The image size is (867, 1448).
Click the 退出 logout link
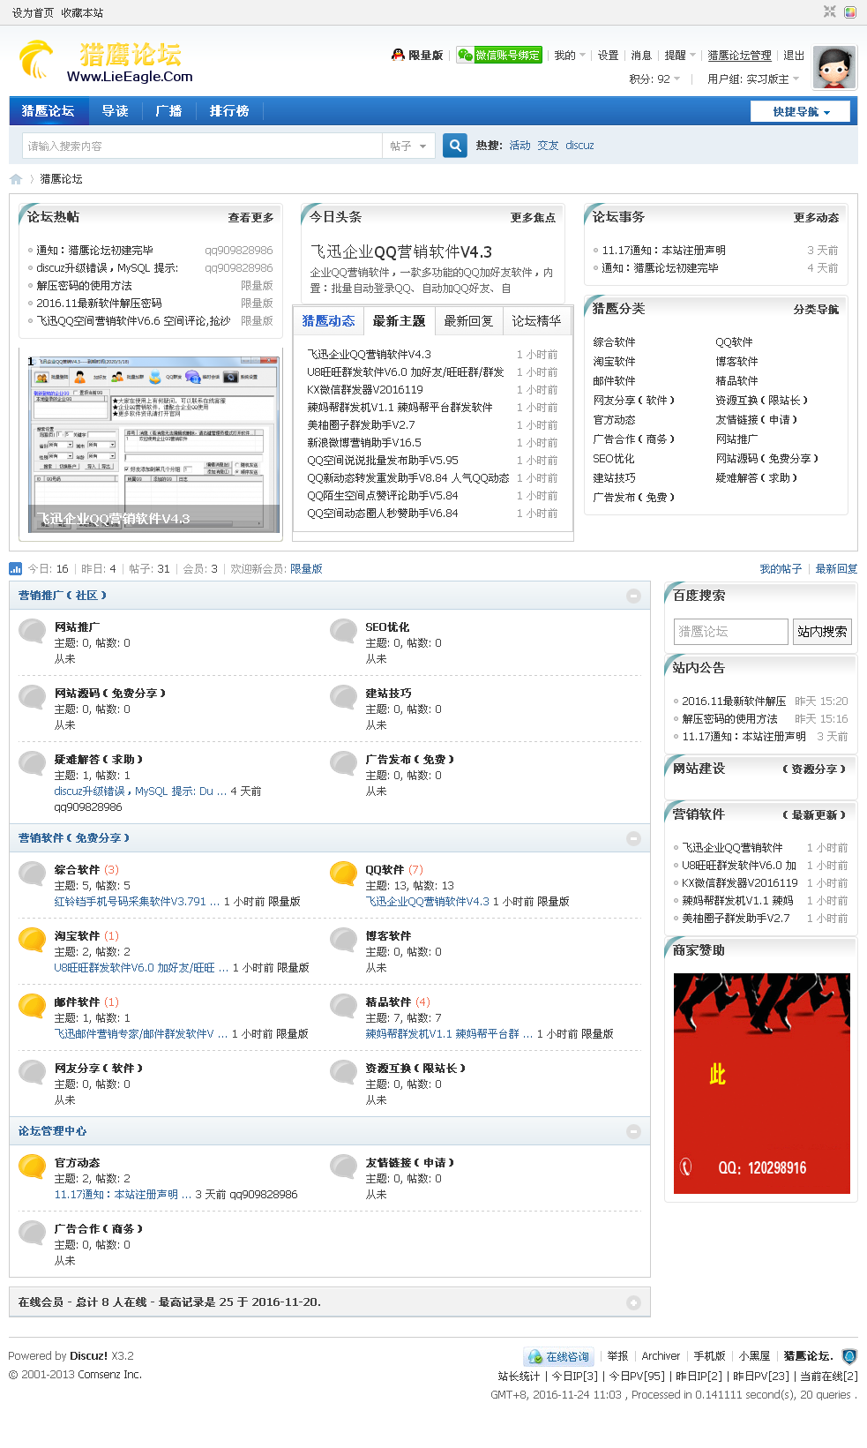(x=794, y=56)
